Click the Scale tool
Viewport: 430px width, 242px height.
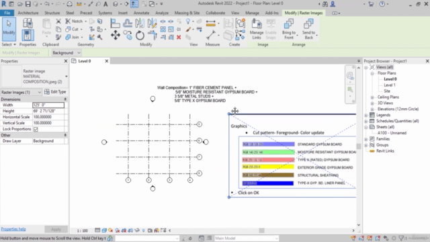point(171,29)
